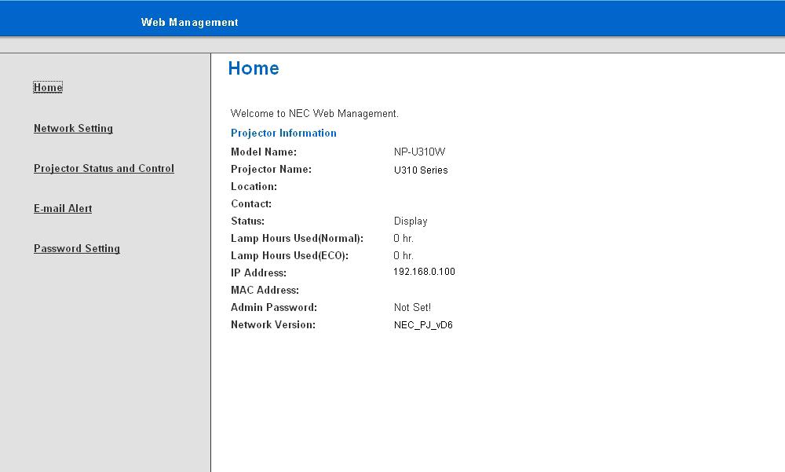This screenshot has height=472, width=785.
Task: Click the blue Home page heading
Action: (x=254, y=68)
